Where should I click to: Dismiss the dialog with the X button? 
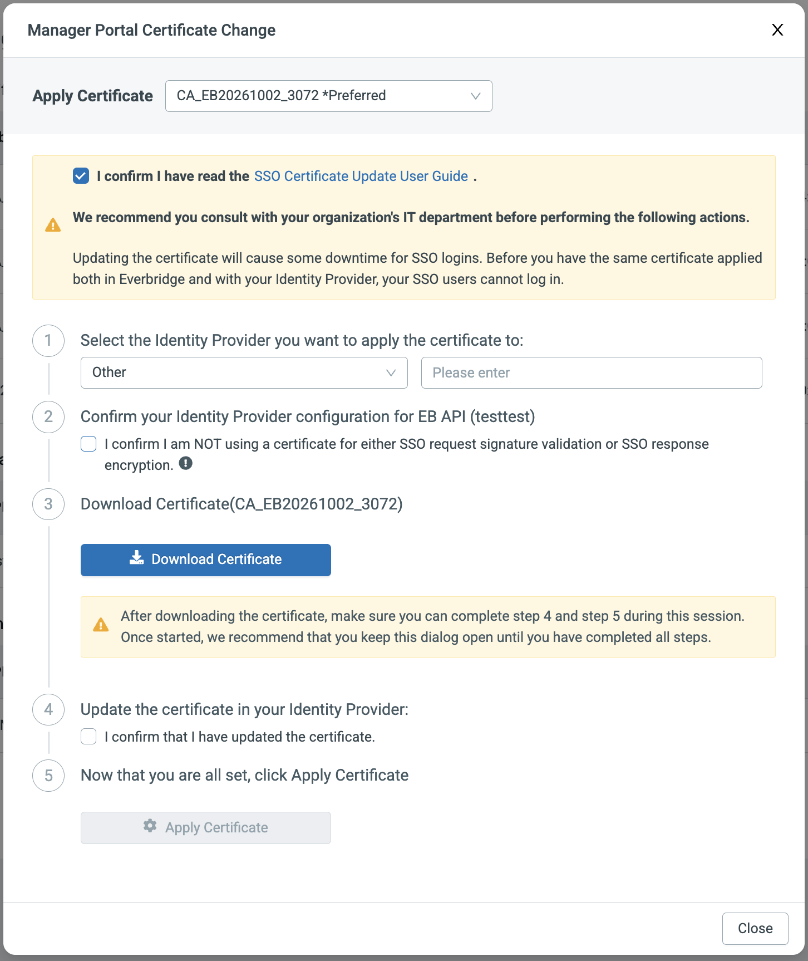pos(777,30)
